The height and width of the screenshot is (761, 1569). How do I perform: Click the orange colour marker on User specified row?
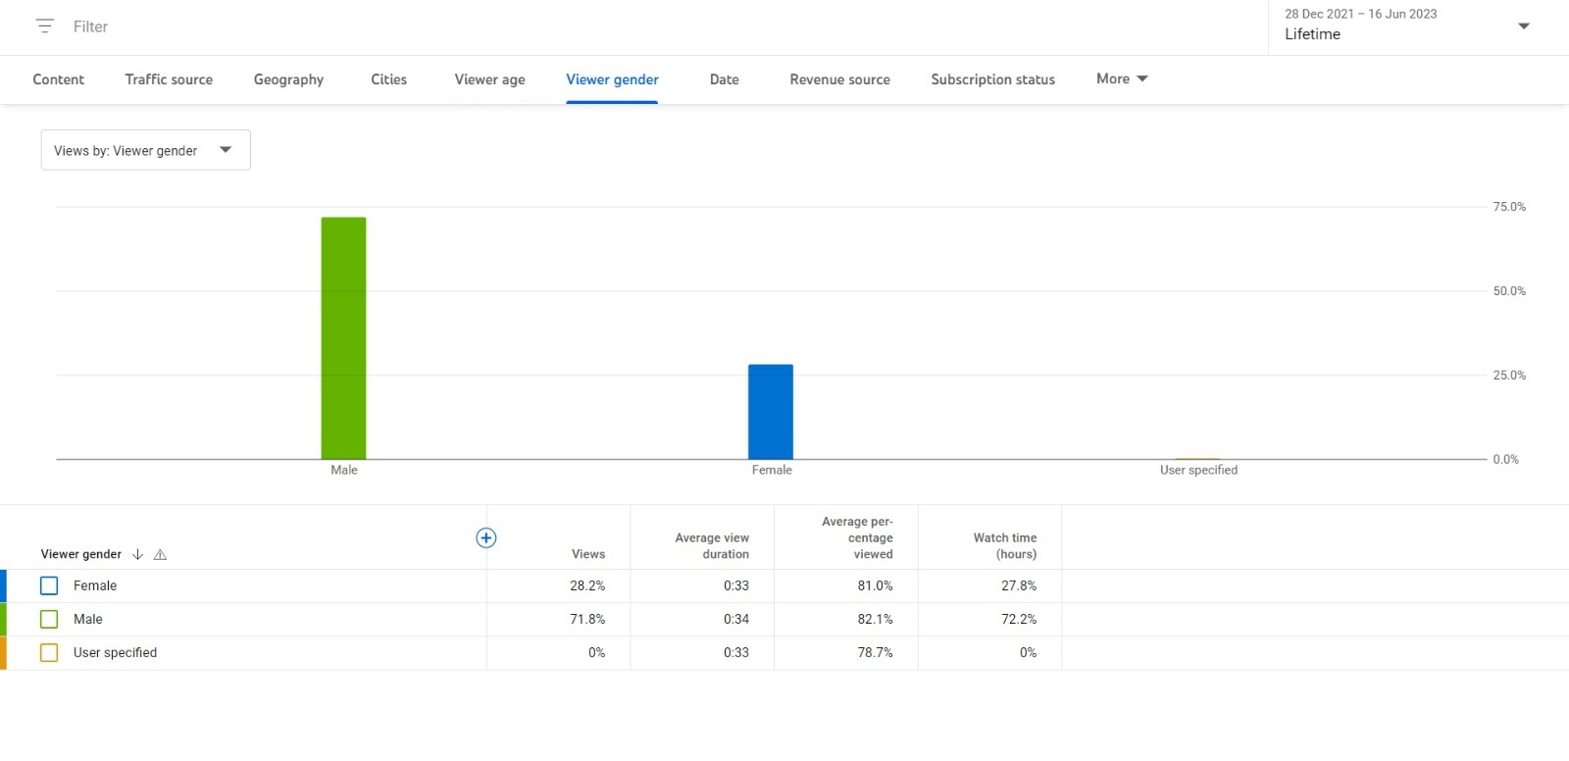[x=3, y=652]
